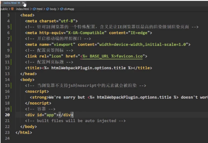Click the HTML5 file icon in breadcrumbs
This screenshot has height=143, width=208.
coord(12,9)
